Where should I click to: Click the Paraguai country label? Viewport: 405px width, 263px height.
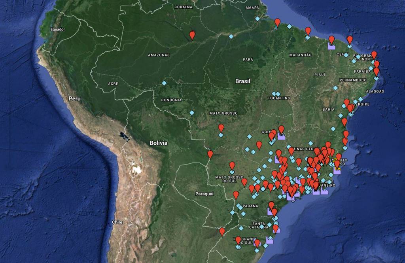click(204, 194)
